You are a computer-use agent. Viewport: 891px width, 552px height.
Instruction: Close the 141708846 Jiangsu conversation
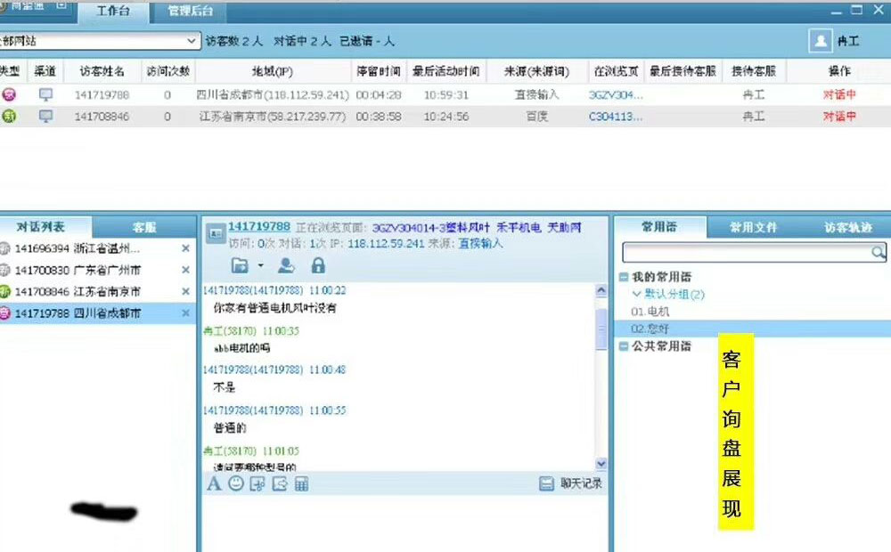185,291
